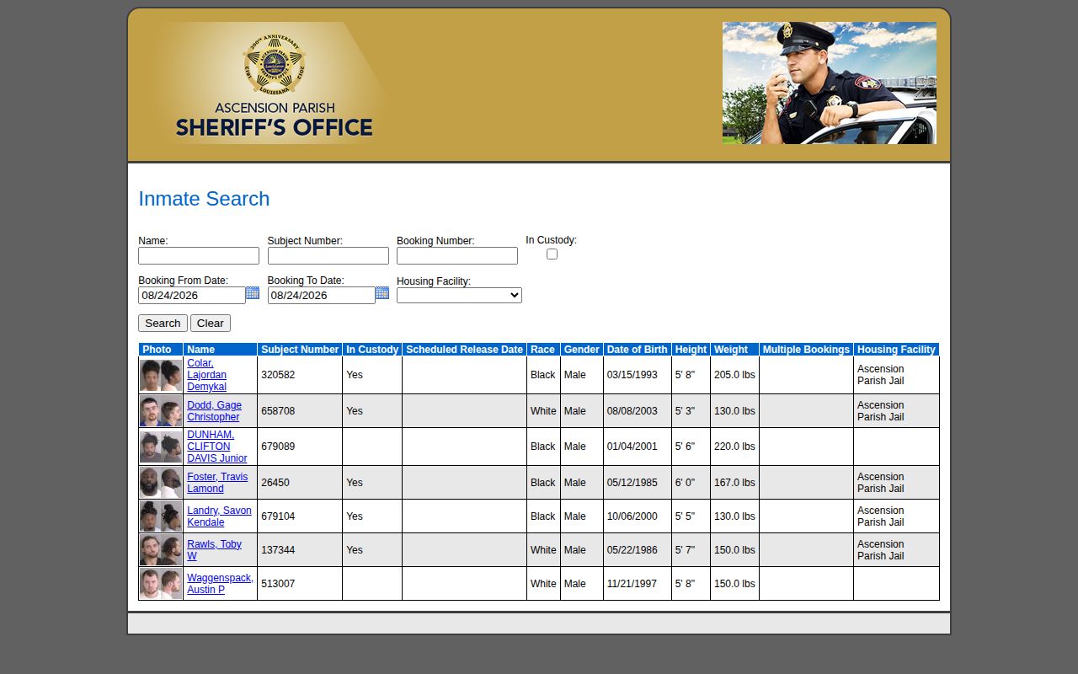Click subject number 658708
Image resolution: width=1078 pixels, height=674 pixels.
278,411
